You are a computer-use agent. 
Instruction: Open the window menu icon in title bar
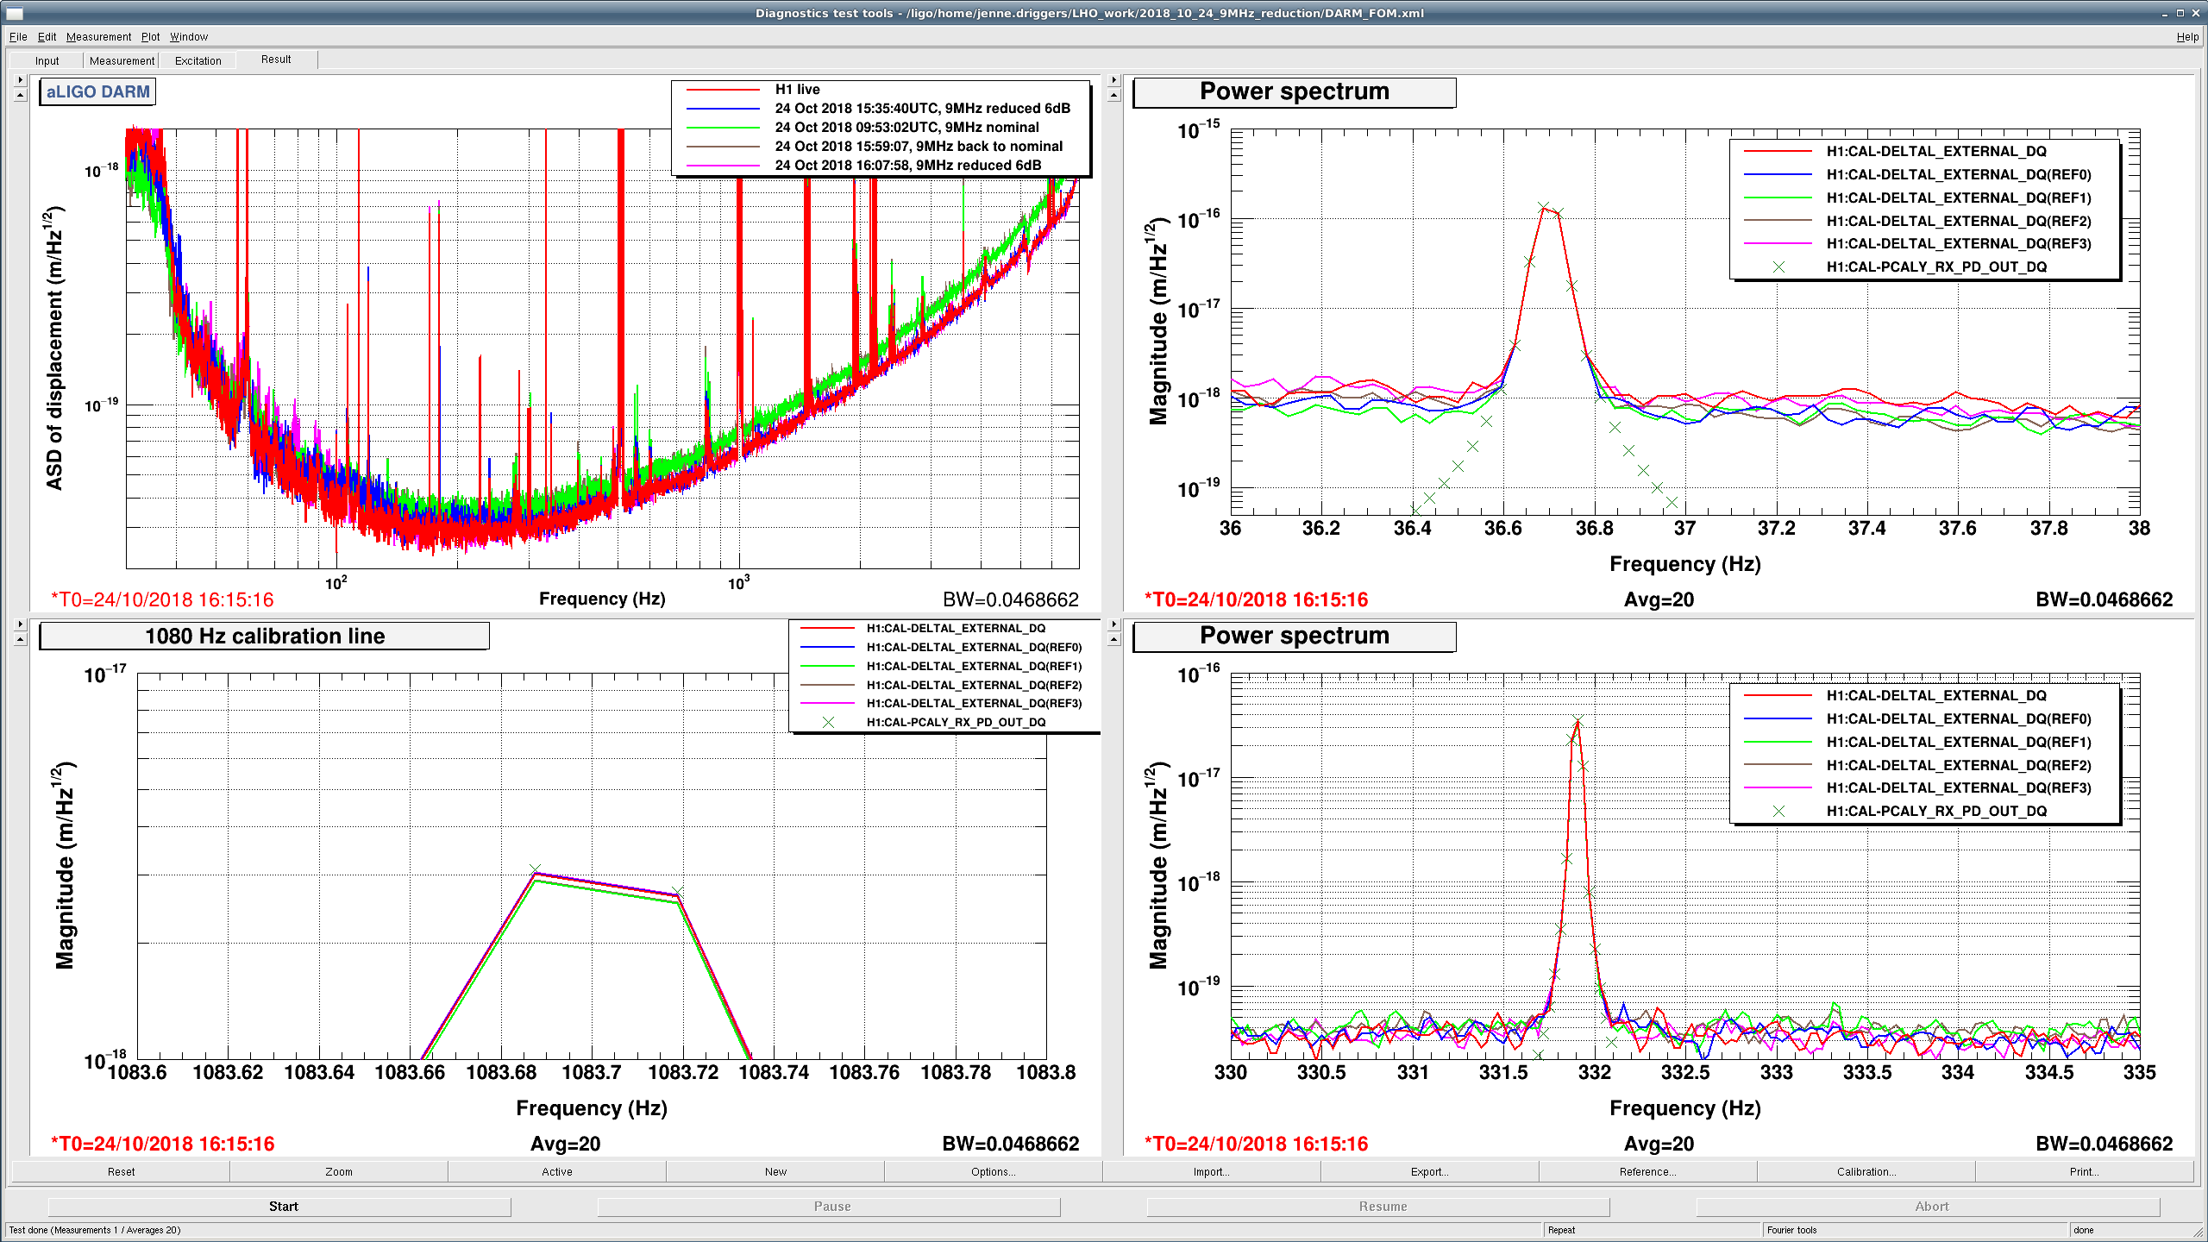coord(15,13)
